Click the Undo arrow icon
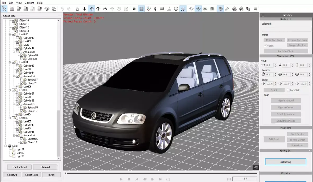 (x=62, y=9)
